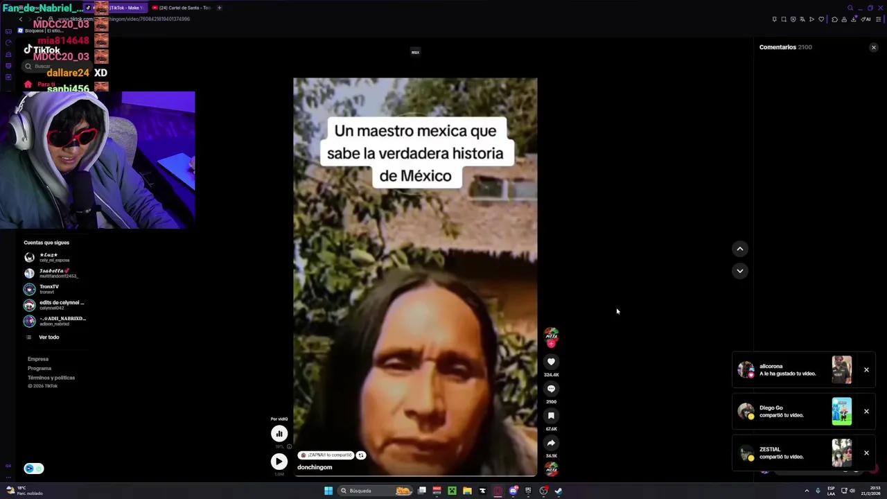Image resolution: width=887 pixels, height=499 pixels.
Task: Open the vidIQ stats bar-chart button
Action: (279, 434)
